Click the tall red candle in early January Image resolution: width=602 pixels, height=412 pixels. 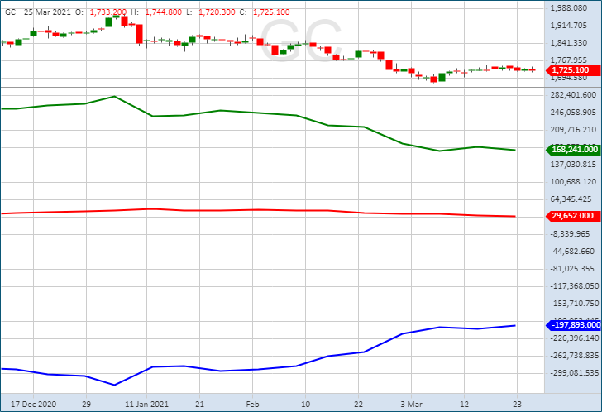[139, 33]
